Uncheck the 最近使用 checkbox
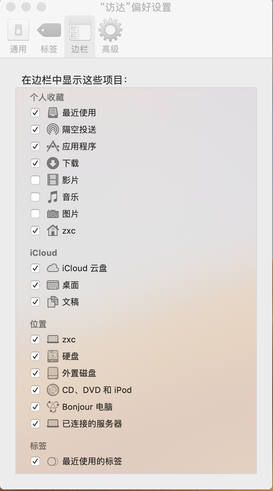Screen dimensions: 273x491 [x=35, y=113]
